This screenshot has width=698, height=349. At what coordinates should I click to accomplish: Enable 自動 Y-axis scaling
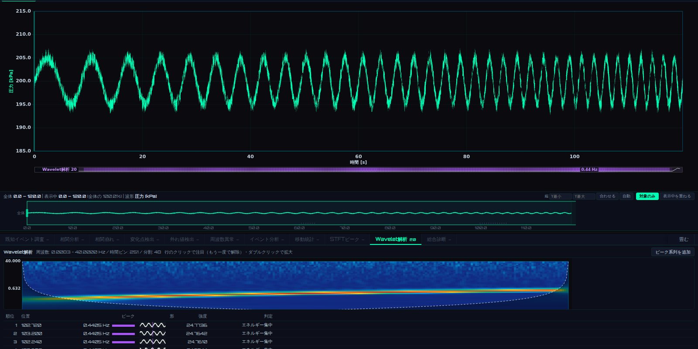pyautogui.click(x=626, y=197)
